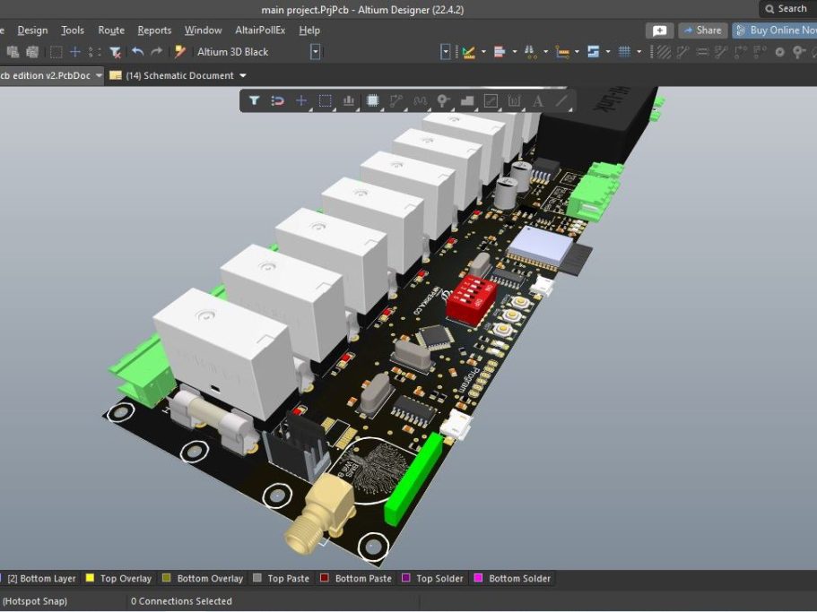Select the place component chip icon
This screenshot has height=612, width=817.
pos(372,101)
